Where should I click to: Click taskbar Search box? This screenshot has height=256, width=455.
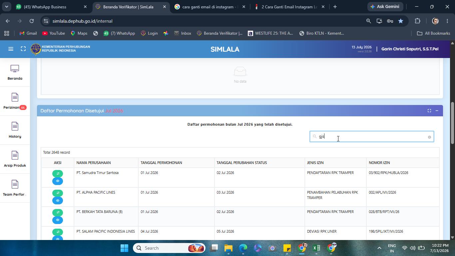(170, 248)
